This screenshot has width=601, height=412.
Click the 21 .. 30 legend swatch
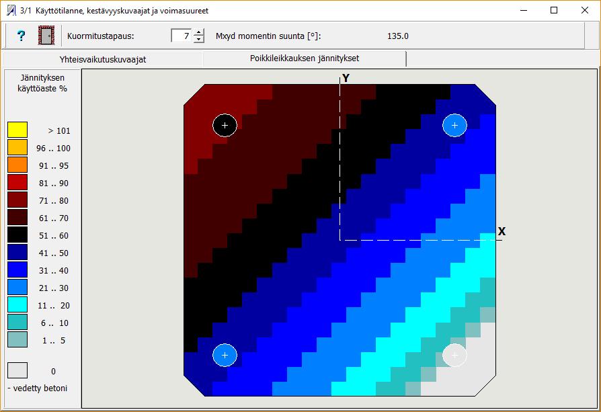pyautogui.click(x=17, y=287)
